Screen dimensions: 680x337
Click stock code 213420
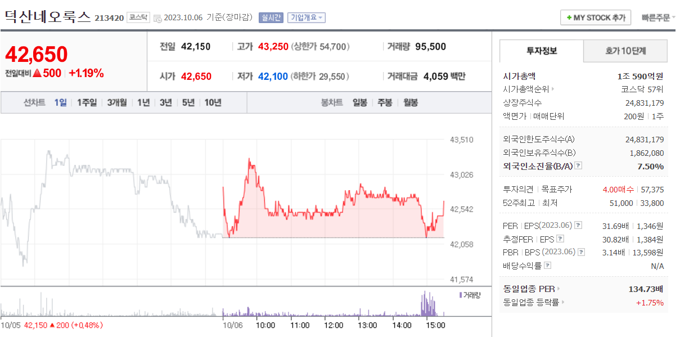coord(109,18)
